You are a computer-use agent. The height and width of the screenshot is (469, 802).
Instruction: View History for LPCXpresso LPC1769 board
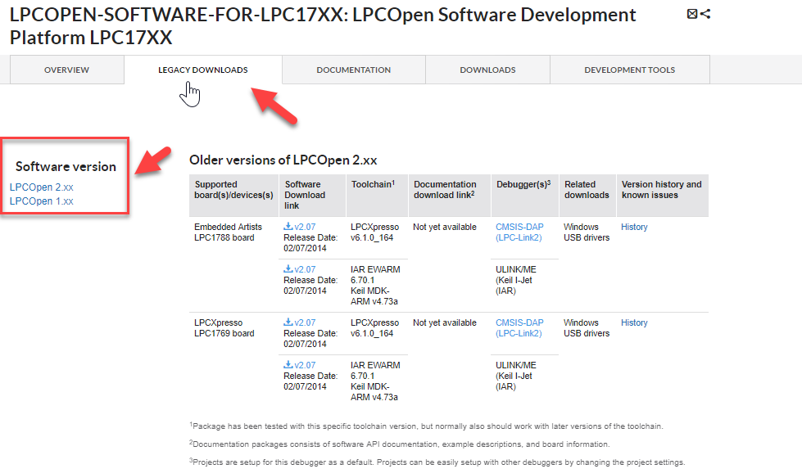pos(634,322)
